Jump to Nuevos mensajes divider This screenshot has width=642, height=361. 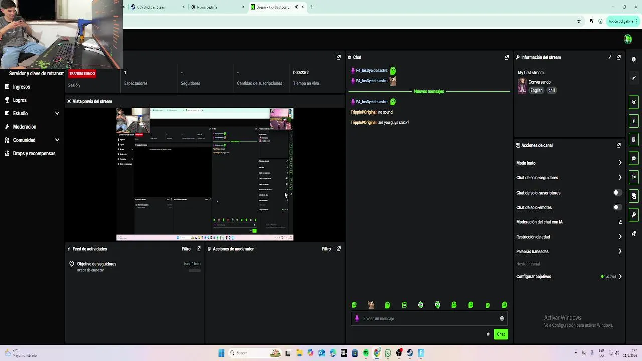coord(429,91)
